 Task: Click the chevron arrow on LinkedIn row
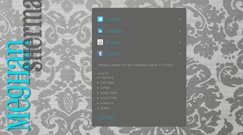[180, 31]
